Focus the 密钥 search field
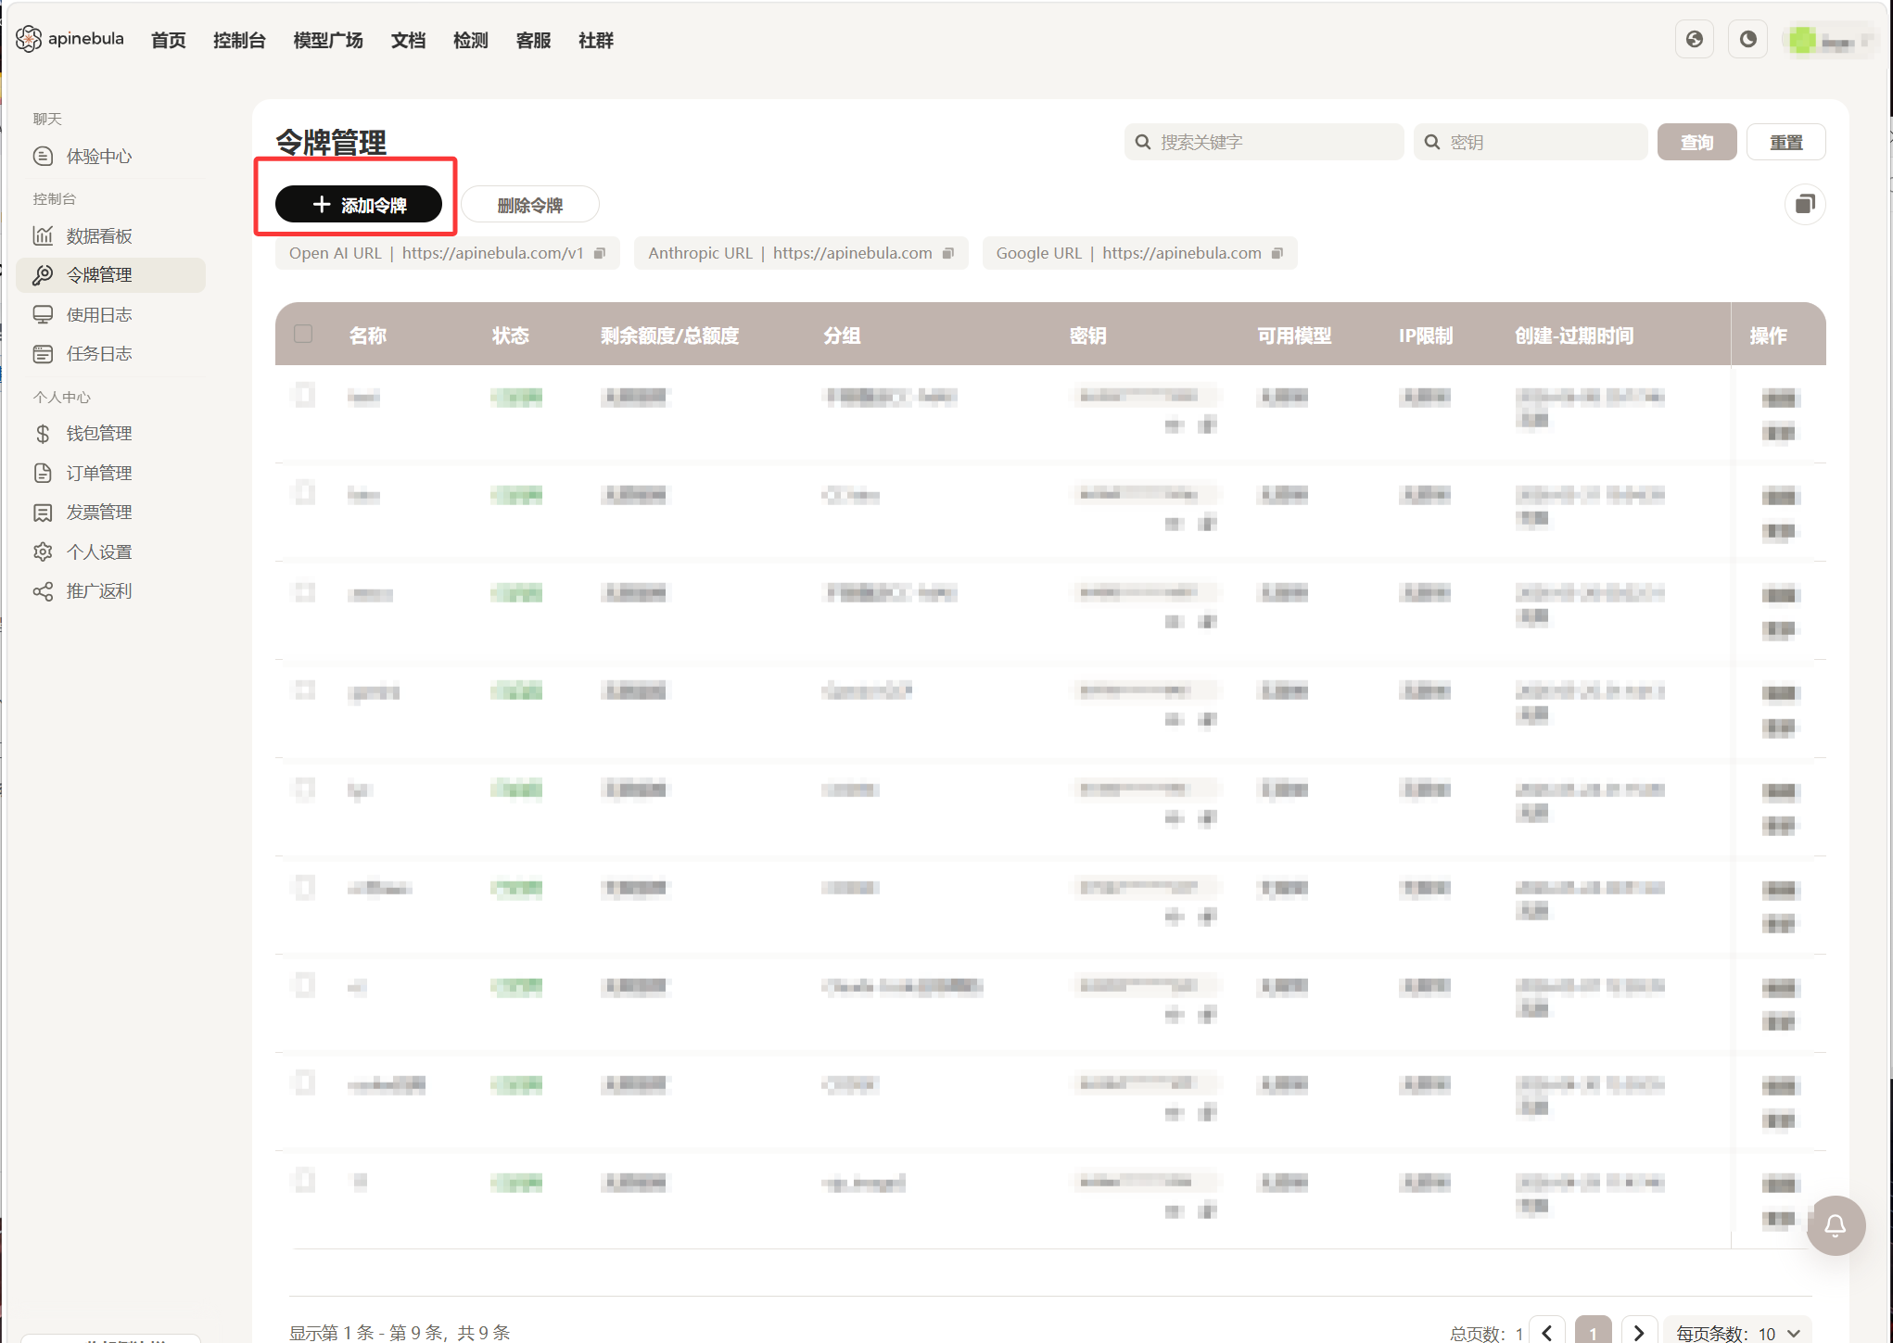Image resolution: width=1893 pixels, height=1343 pixels. pyautogui.click(x=1530, y=142)
